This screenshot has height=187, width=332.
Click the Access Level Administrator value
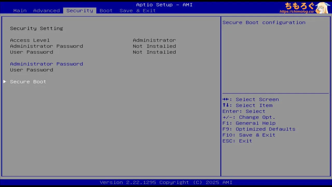click(154, 40)
